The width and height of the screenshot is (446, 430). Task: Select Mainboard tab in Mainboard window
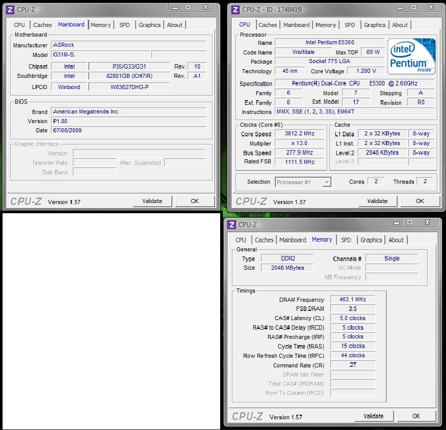click(x=71, y=24)
